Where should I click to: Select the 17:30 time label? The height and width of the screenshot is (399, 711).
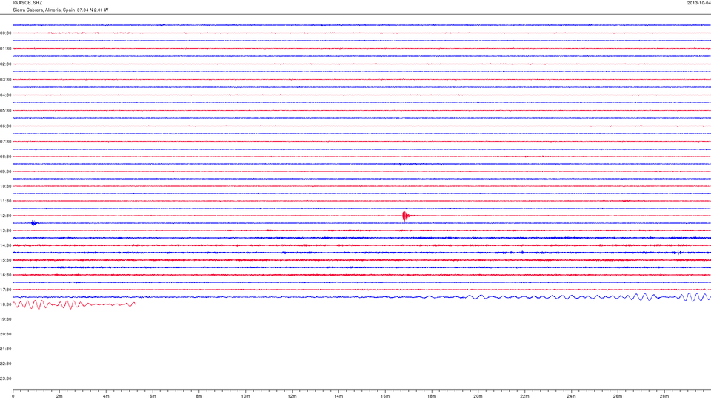(x=6, y=290)
